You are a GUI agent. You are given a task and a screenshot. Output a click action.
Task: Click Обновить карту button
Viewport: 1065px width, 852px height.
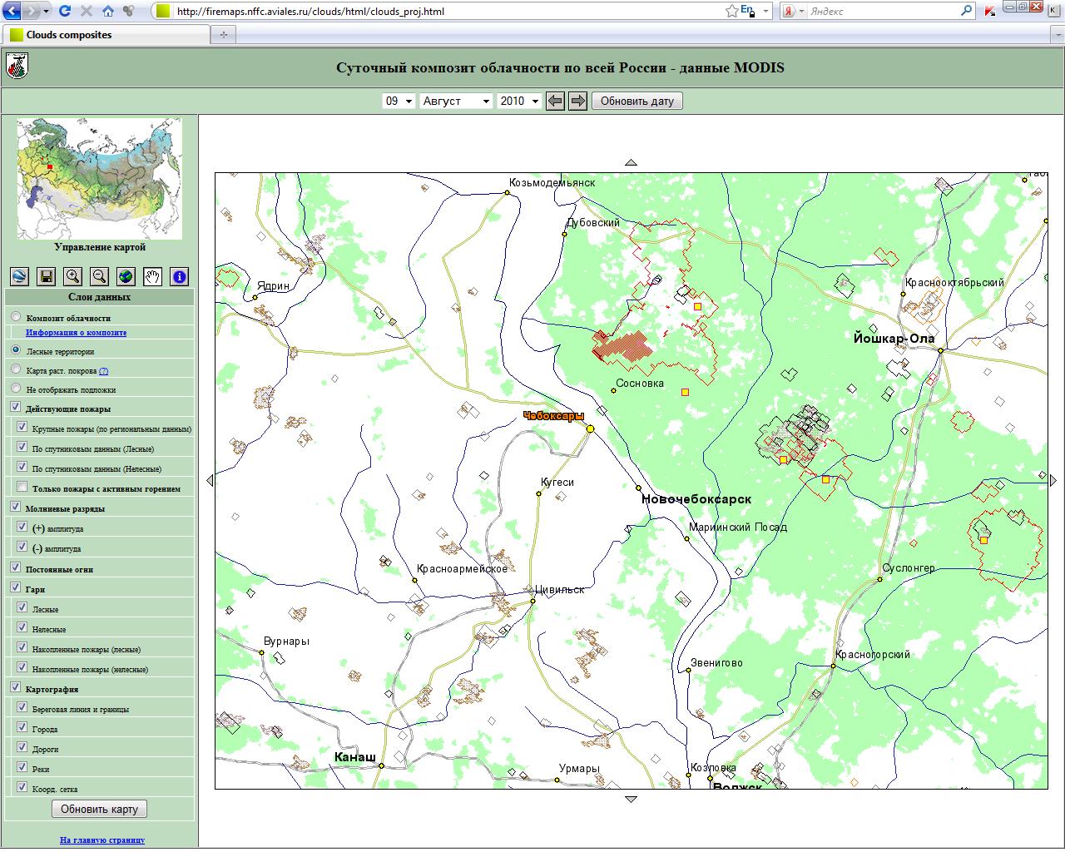click(x=100, y=809)
